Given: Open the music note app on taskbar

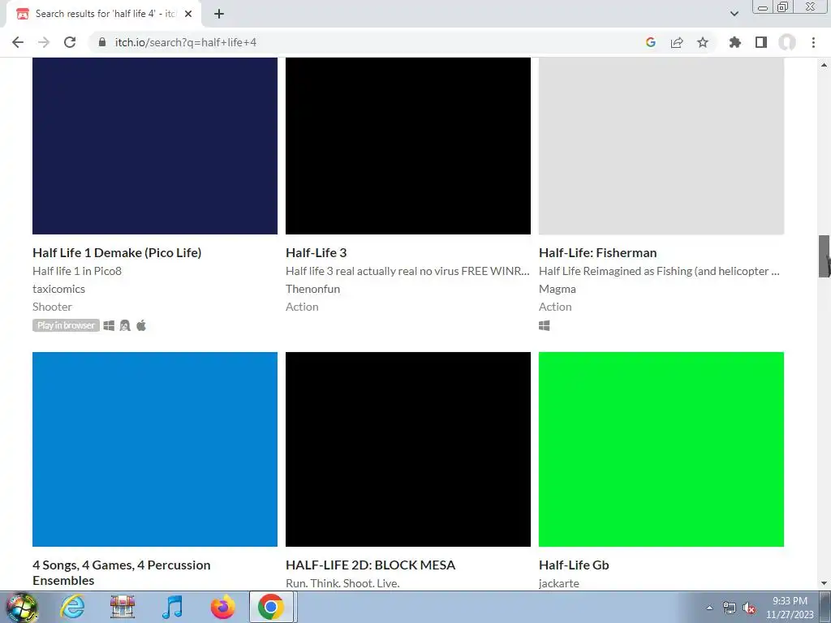Looking at the screenshot, I should click(172, 607).
